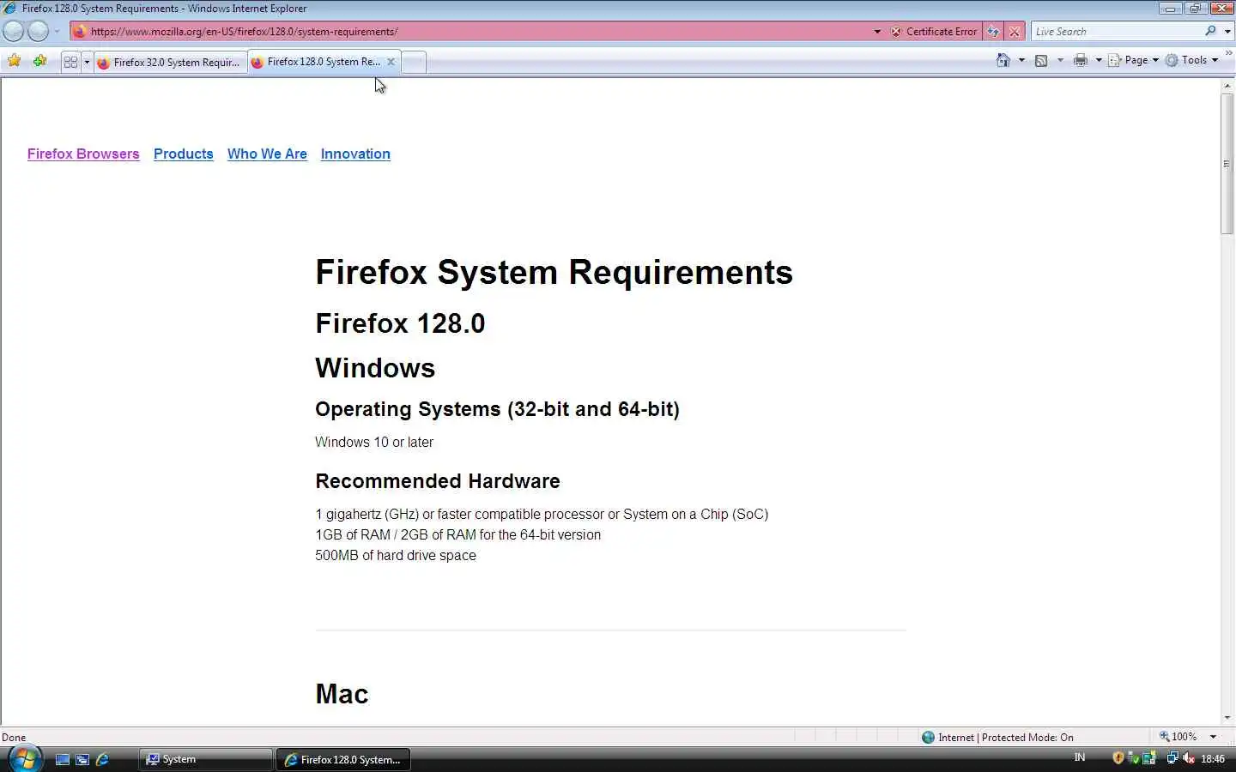Expand the zoom level dropdown arrow
Screen dimensions: 1236x772
[x=1213, y=737]
